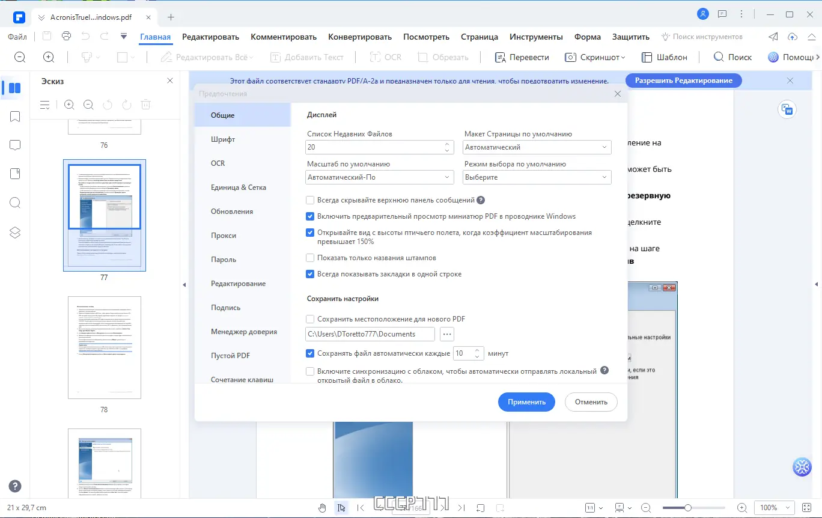
Task: Expand the Скриншот tool dropdown
Action: (623, 58)
